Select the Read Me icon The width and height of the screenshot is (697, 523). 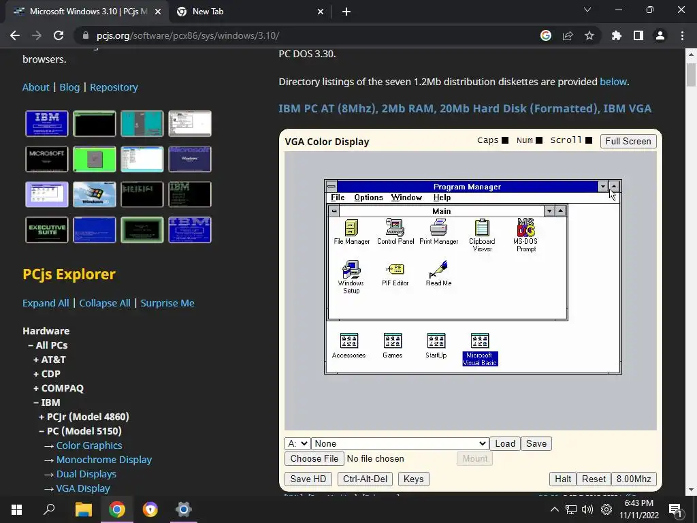tap(439, 274)
